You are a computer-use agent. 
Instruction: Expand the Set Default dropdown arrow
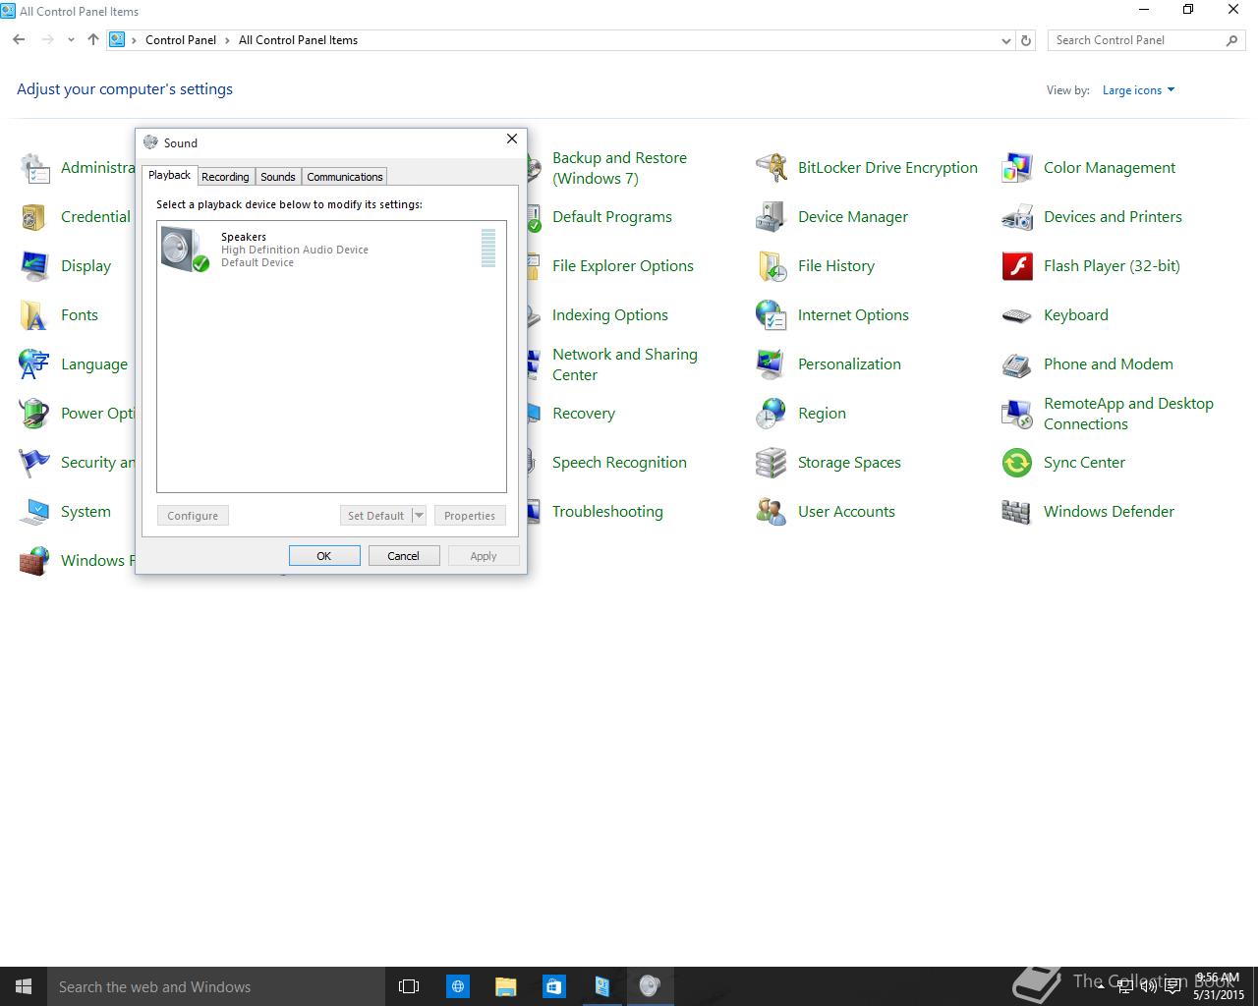[x=419, y=516]
